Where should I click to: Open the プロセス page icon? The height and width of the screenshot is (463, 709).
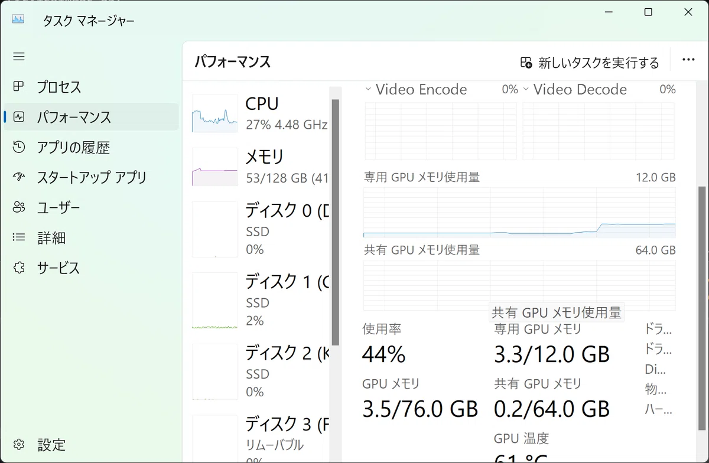(19, 87)
